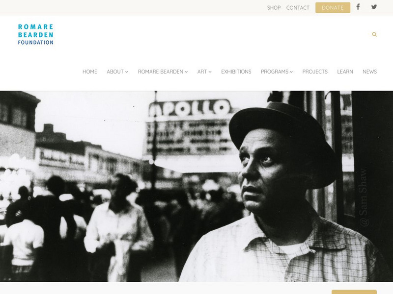Open the Art dropdown chevron

click(210, 72)
